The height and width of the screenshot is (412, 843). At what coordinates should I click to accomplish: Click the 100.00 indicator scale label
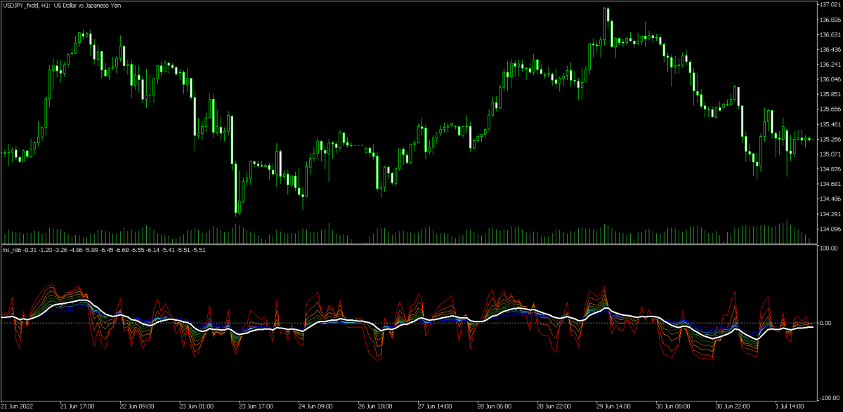pos(830,248)
